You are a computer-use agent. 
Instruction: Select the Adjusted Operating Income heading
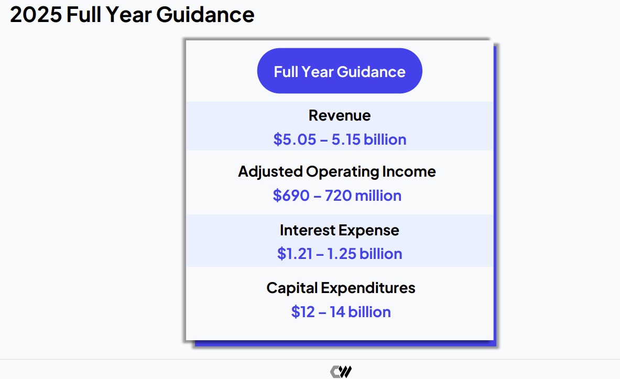click(337, 171)
